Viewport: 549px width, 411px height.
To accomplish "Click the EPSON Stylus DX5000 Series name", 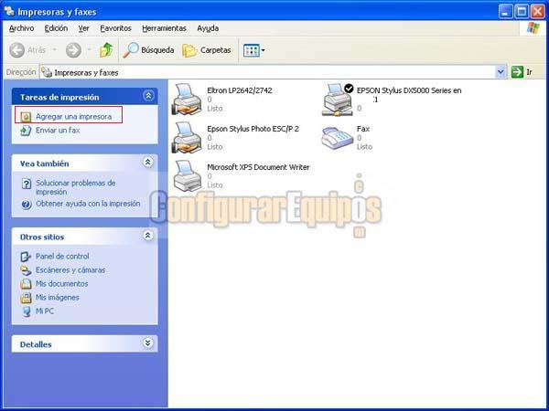I will point(409,95).
